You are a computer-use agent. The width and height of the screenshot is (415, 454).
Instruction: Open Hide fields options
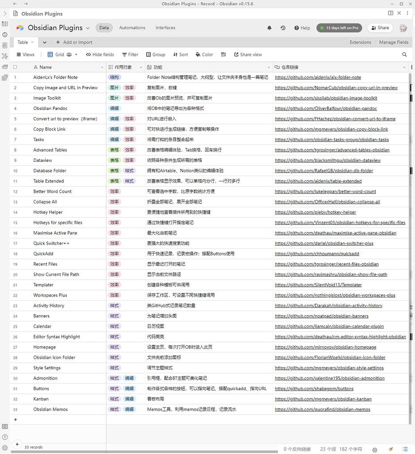pyautogui.click(x=100, y=55)
